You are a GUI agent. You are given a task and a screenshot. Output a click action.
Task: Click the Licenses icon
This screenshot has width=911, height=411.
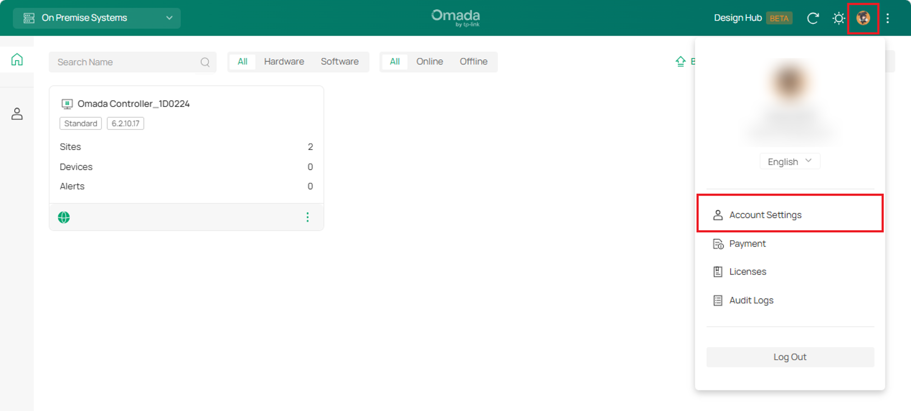coord(718,272)
